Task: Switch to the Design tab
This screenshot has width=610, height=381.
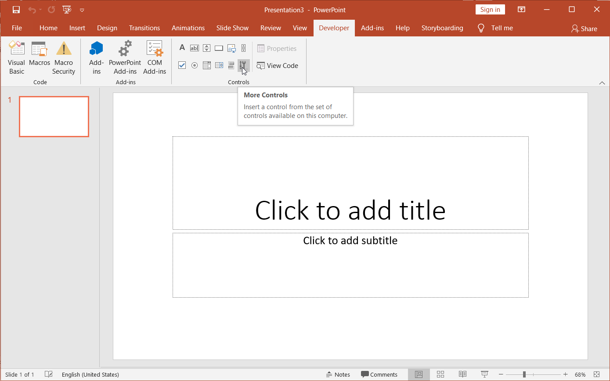Action: click(107, 28)
